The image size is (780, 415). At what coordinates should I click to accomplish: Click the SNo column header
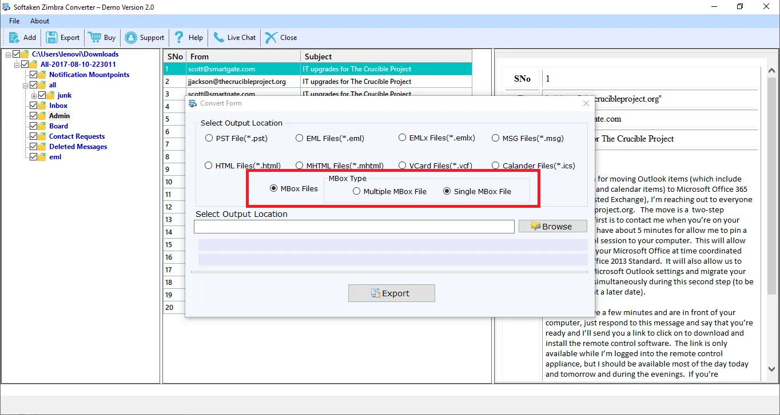pyautogui.click(x=175, y=57)
